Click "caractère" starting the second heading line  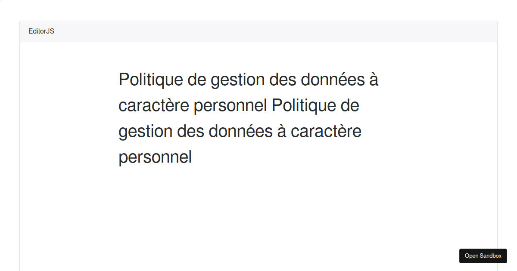click(x=154, y=106)
